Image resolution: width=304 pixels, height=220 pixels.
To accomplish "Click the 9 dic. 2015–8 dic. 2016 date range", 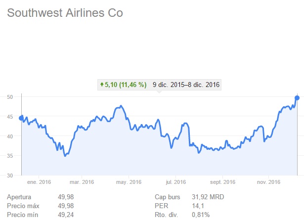I will 186,85.
